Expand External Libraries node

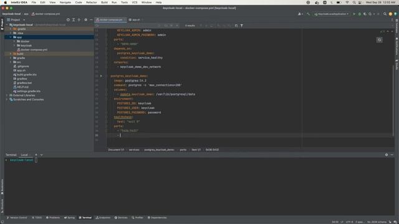[x=7, y=95]
